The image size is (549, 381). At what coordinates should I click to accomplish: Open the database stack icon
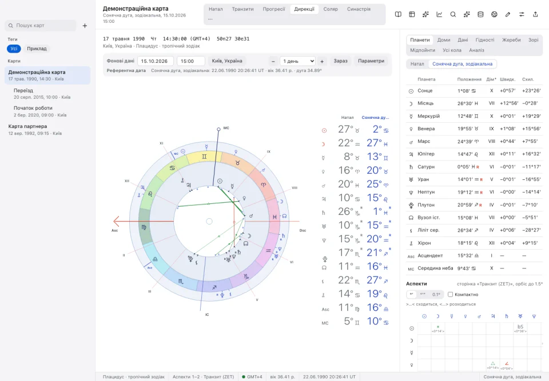pyautogui.click(x=480, y=14)
